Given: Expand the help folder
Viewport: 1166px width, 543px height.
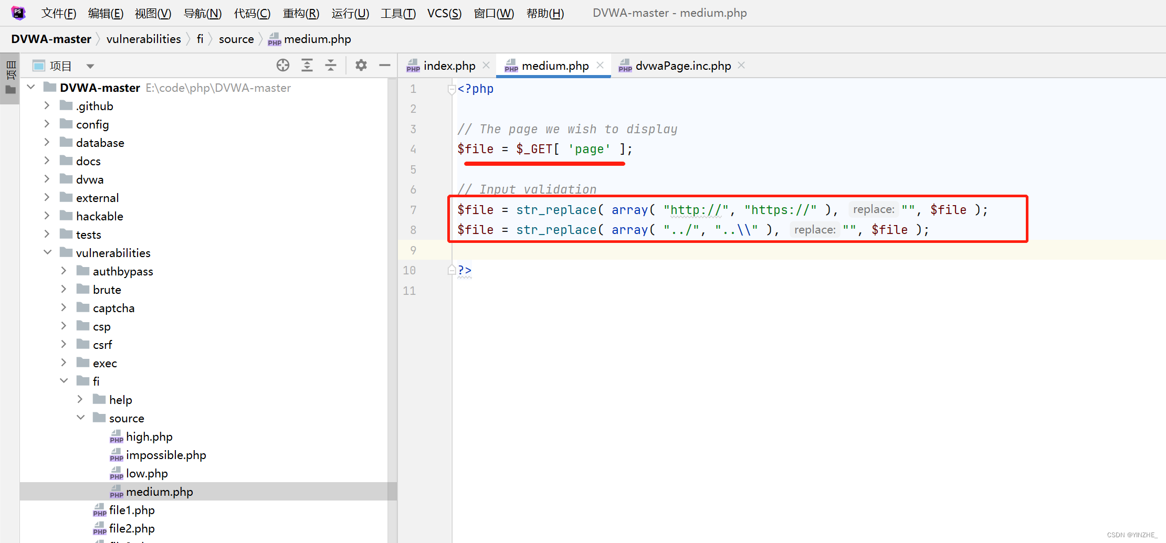Looking at the screenshot, I should pos(80,399).
